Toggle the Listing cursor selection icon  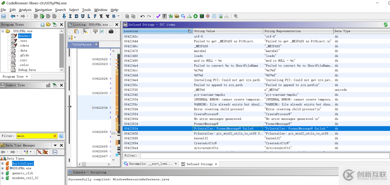[x=86, y=31]
